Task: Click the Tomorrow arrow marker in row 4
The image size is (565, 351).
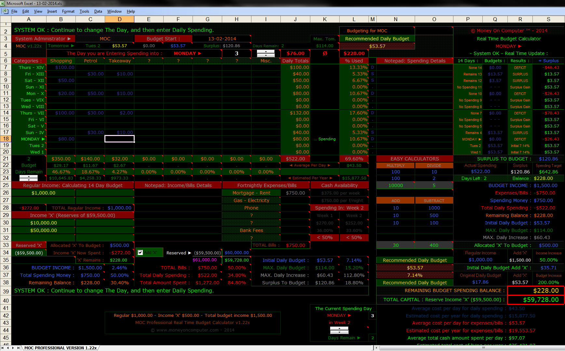Action: click(72, 46)
